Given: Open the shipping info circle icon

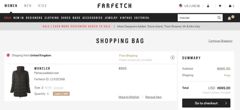Looking at the screenshot, I should pyautogui.click(x=172, y=58).
